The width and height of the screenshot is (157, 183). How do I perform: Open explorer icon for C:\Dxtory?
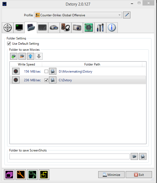pyautogui.click(x=53, y=80)
